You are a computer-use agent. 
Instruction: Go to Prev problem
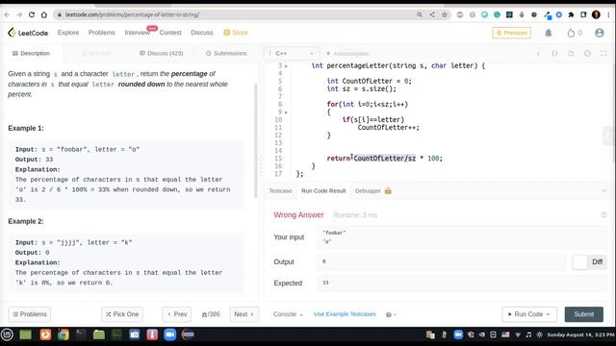[177, 314]
